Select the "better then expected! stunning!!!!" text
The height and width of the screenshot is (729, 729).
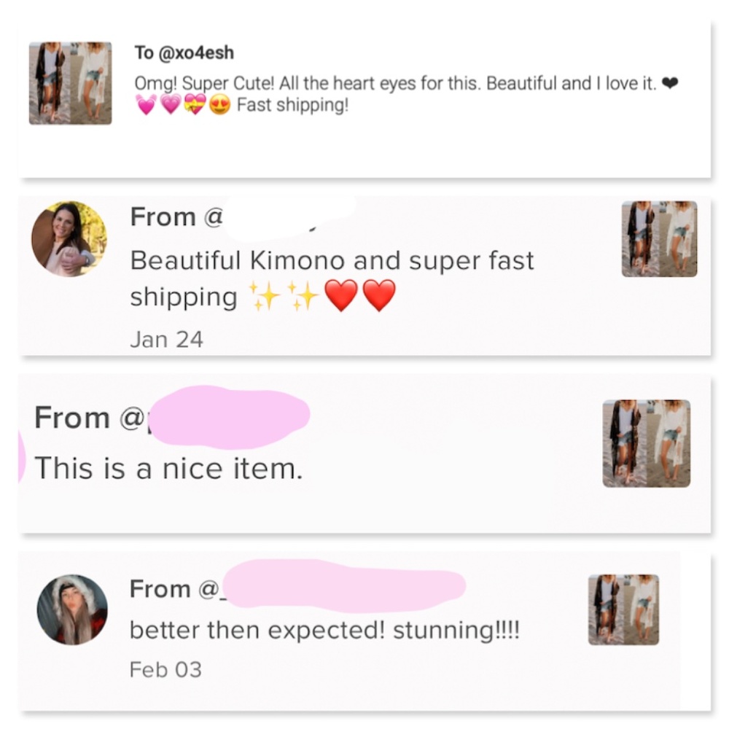[x=324, y=630]
